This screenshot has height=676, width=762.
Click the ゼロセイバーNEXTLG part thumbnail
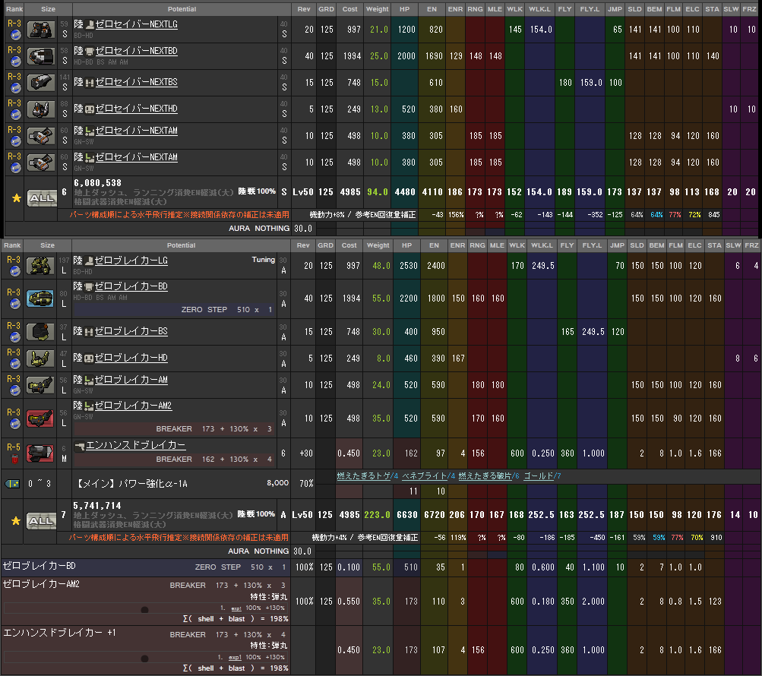pyautogui.click(x=41, y=30)
